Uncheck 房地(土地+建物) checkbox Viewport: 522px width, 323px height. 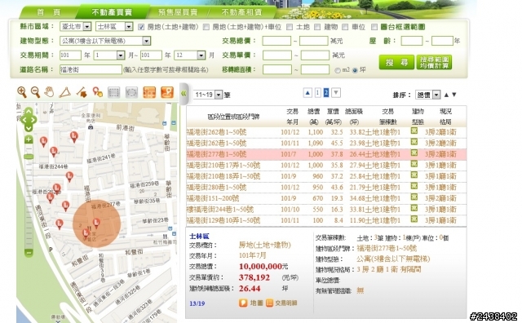(x=141, y=27)
